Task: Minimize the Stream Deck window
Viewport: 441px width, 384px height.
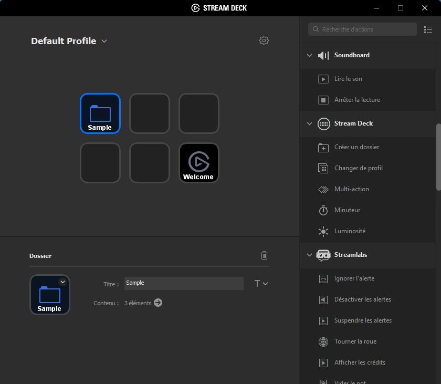Action: click(x=376, y=8)
